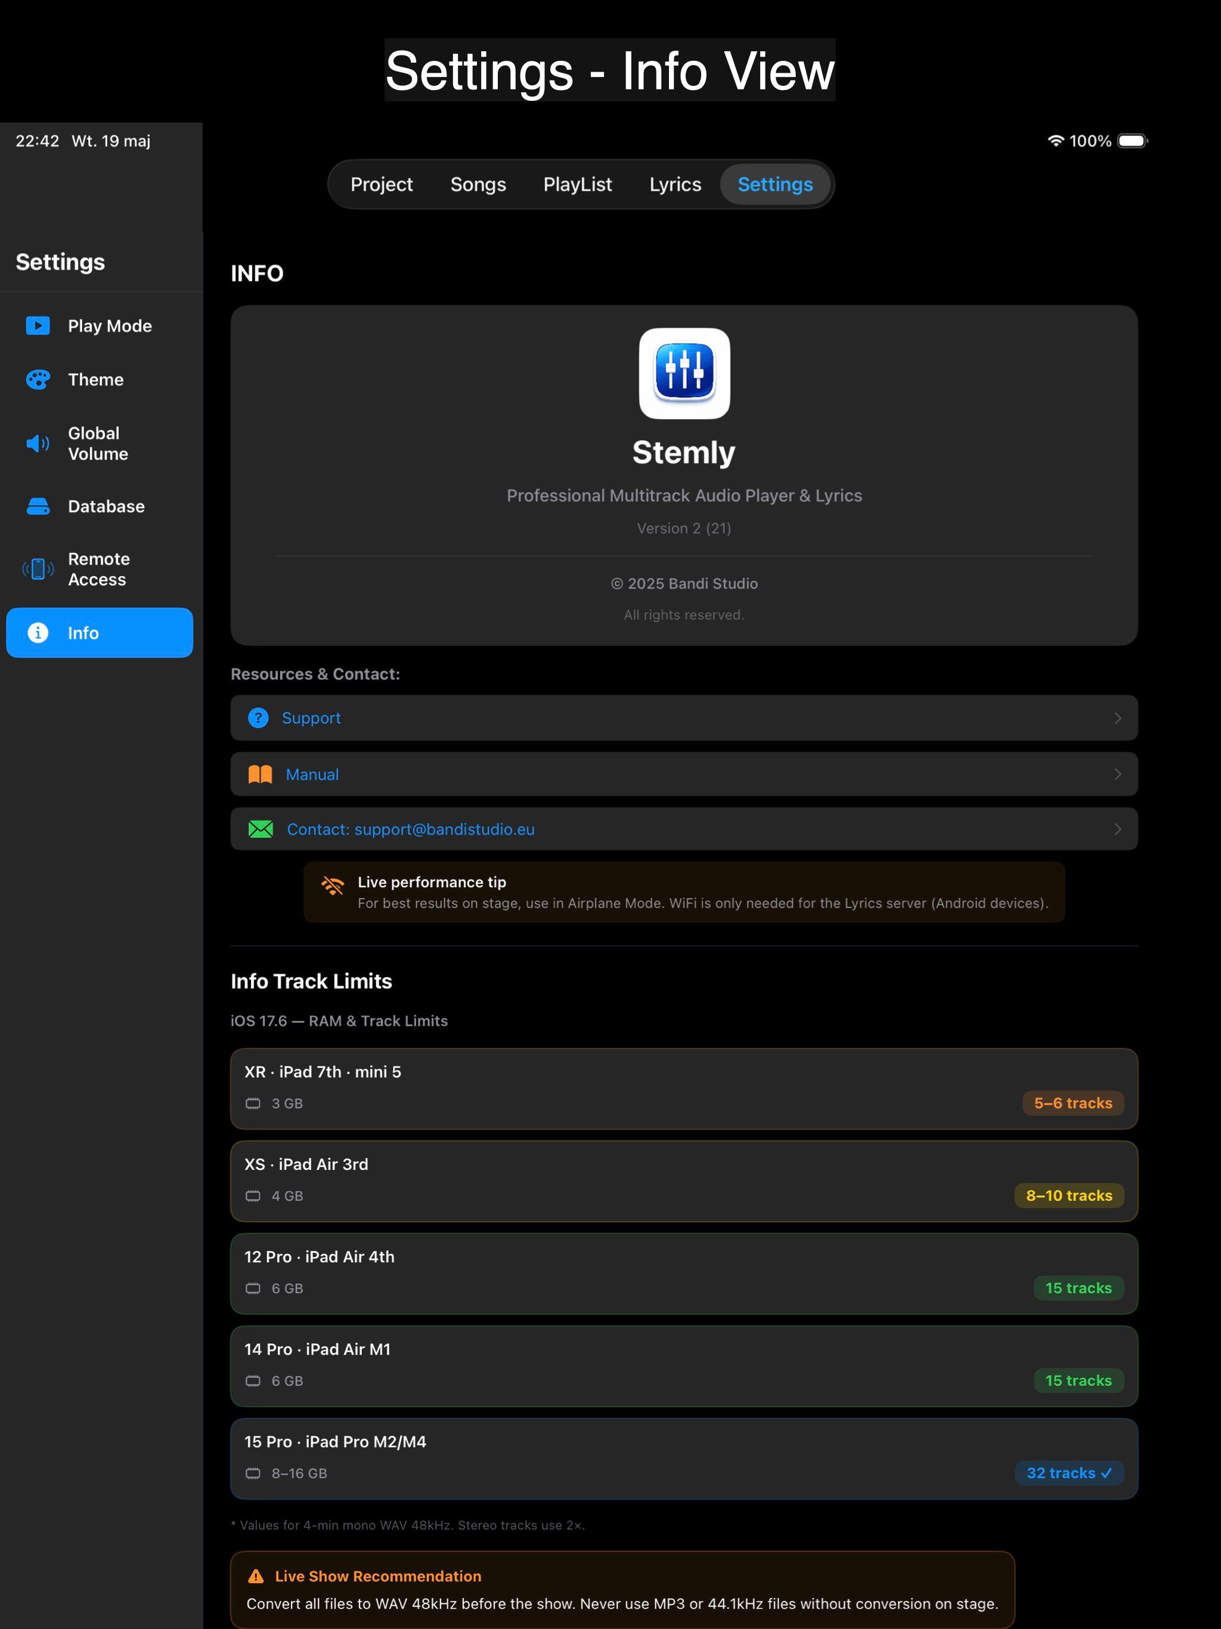Click the memory icon in 14 Pro row
Screen dimensions: 1221x1629
point(253,1381)
